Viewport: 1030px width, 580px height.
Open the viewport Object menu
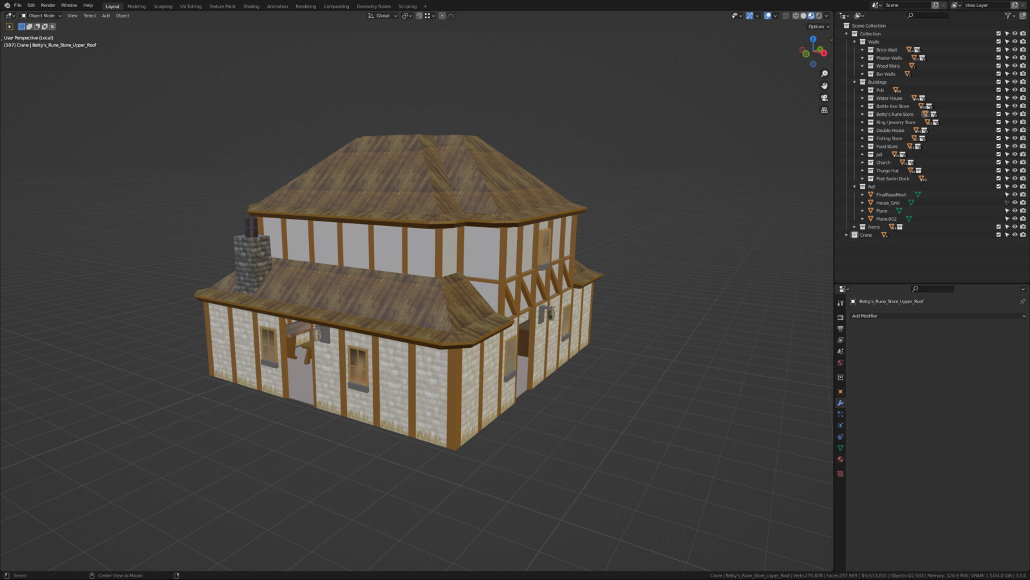pyautogui.click(x=122, y=15)
